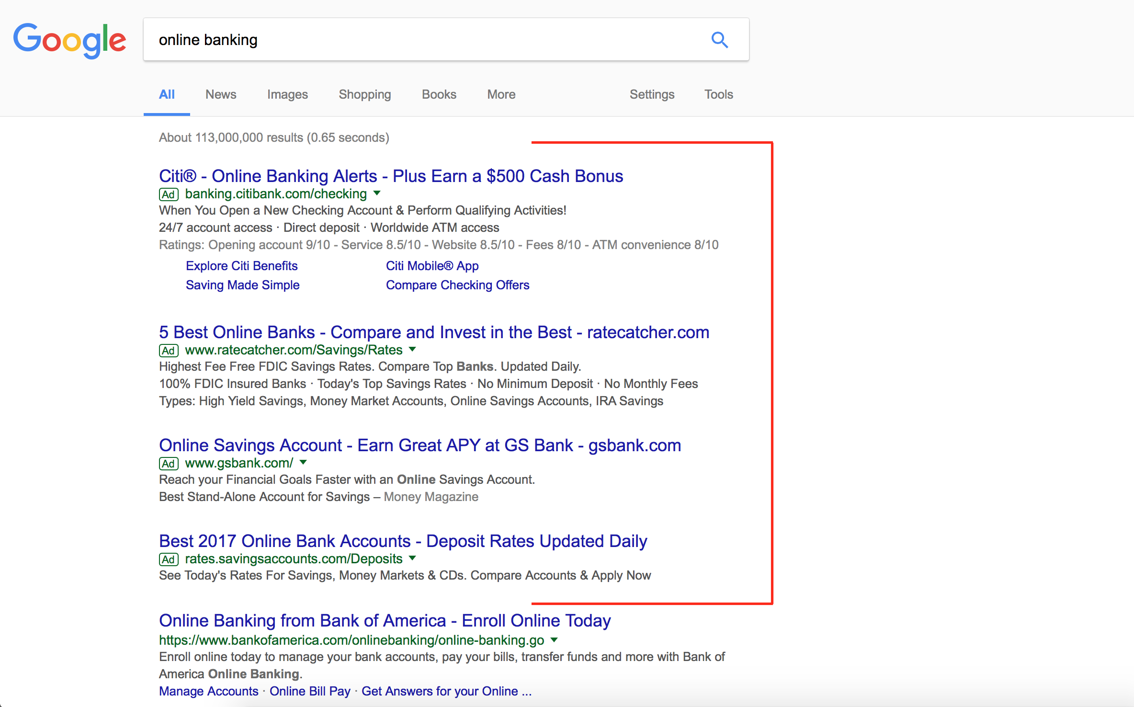Expand dropdown arrow next to banking.citibank.com/checking
Image resolution: width=1134 pixels, height=707 pixels.
[377, 194]
